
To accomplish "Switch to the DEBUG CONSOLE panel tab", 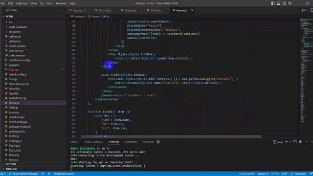I will (x=93, y=142).
